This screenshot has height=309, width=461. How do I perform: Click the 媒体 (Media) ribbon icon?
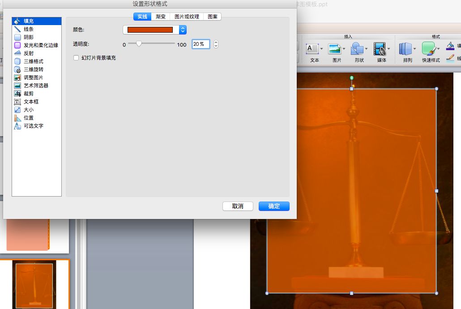[x=381, y=48]
